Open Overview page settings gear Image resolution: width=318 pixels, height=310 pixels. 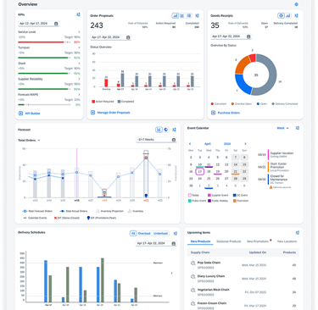296,4
